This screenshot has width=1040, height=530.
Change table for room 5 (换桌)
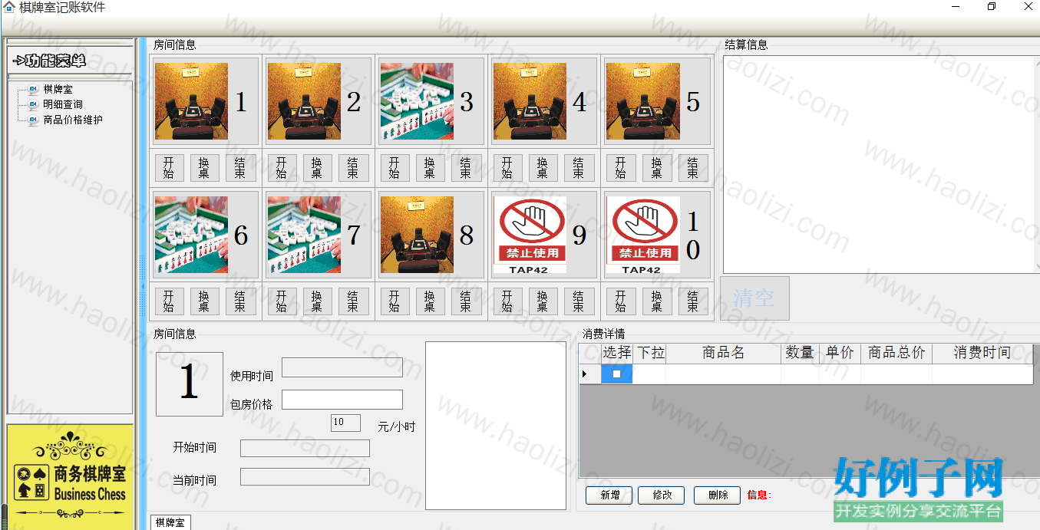(x=656, y=168)
